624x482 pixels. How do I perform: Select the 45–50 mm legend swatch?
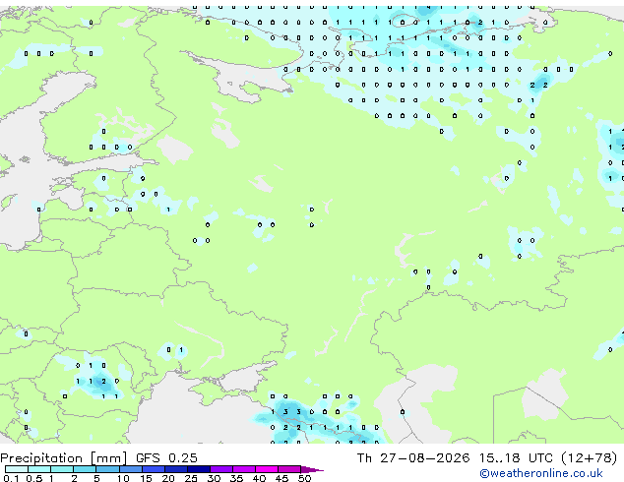point(289,469)
